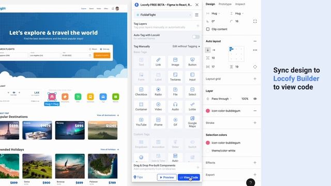331x186 pixels.
Task: Apply the Button tag
Action: [192, 62]
